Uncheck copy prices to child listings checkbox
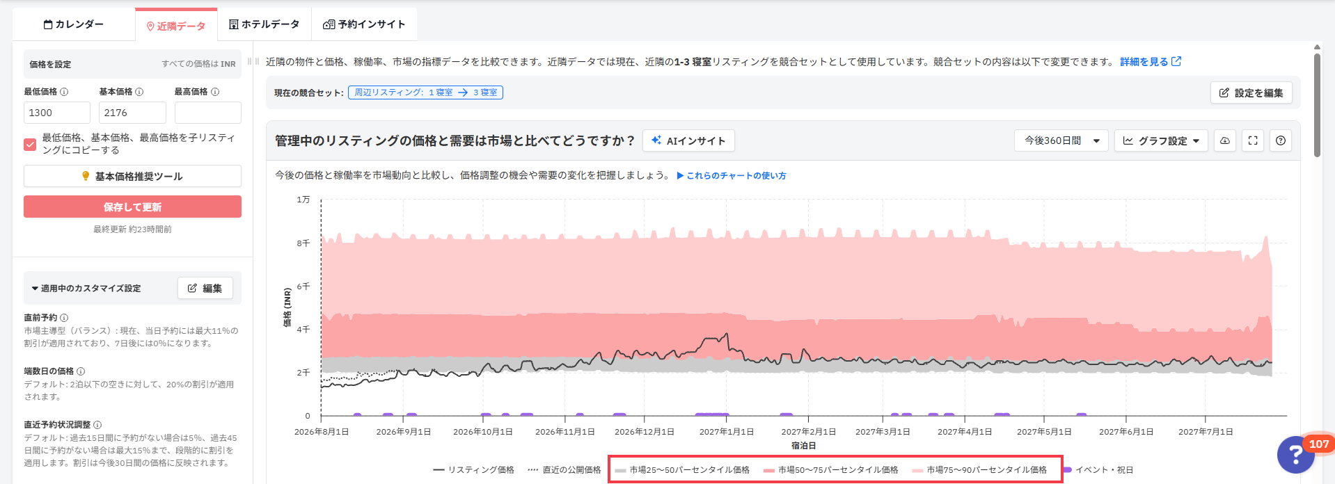 [30, 145]
